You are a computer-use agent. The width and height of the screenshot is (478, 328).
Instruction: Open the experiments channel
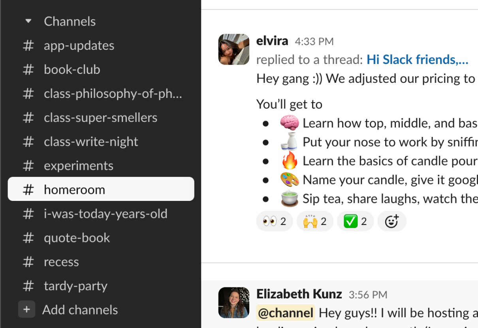point(78,165)
